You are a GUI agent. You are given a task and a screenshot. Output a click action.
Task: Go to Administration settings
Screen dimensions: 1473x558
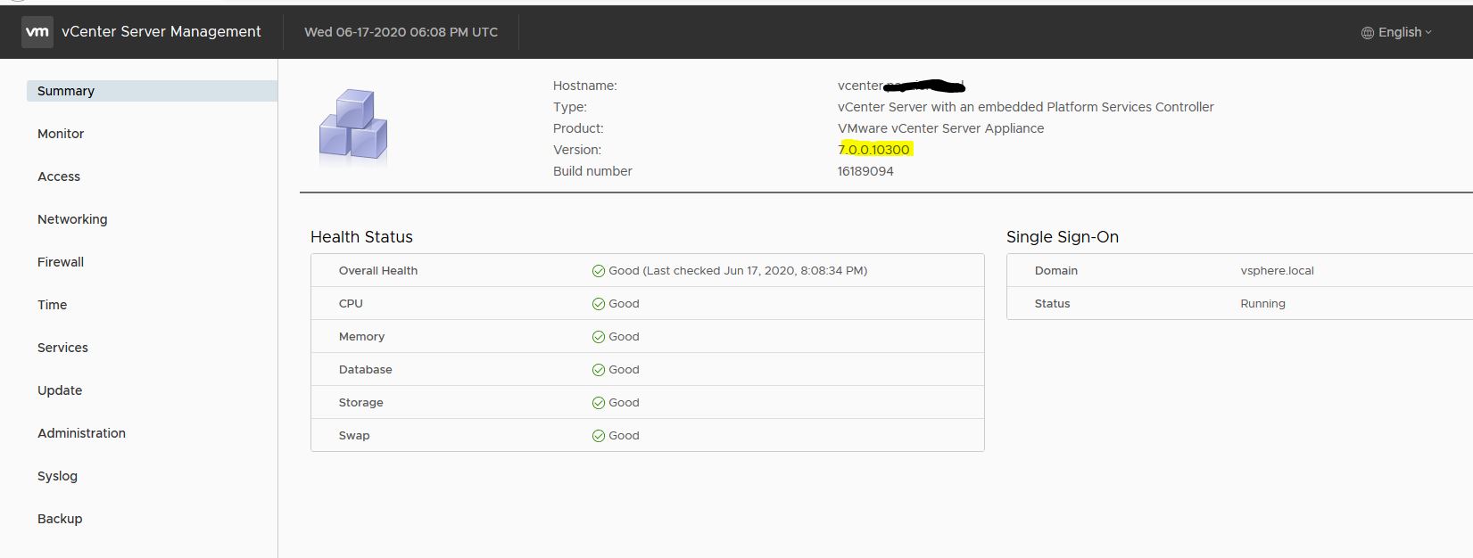pyautogui.click(x=81, y=433)
